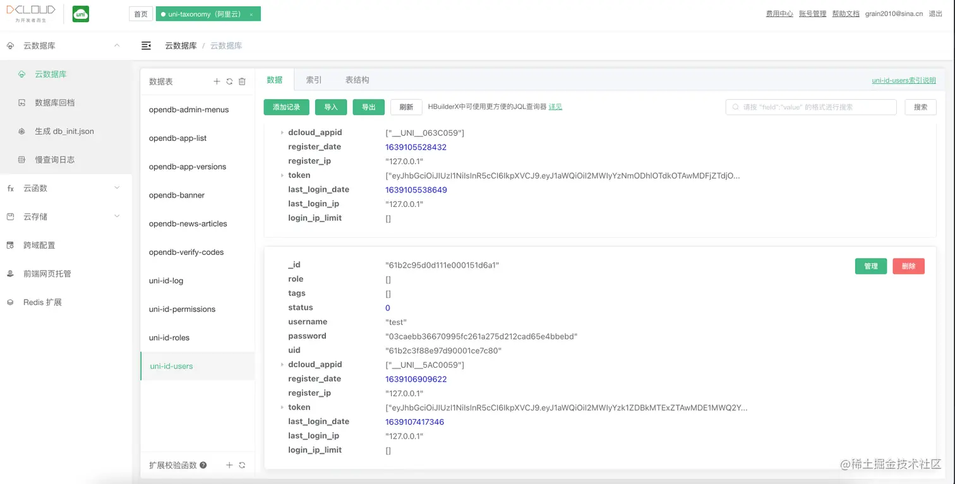
Task: Open the 生成 db_init.json sidebar icon
Action: [22, 131]
